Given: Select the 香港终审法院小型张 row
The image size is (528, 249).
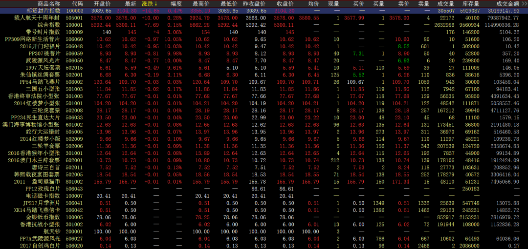Looking at the screenshot, I should pyautogui.click(x=264, y=96).
